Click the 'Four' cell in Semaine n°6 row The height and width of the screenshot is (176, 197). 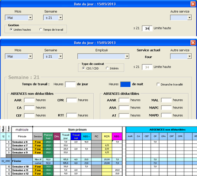coord(38,142)
